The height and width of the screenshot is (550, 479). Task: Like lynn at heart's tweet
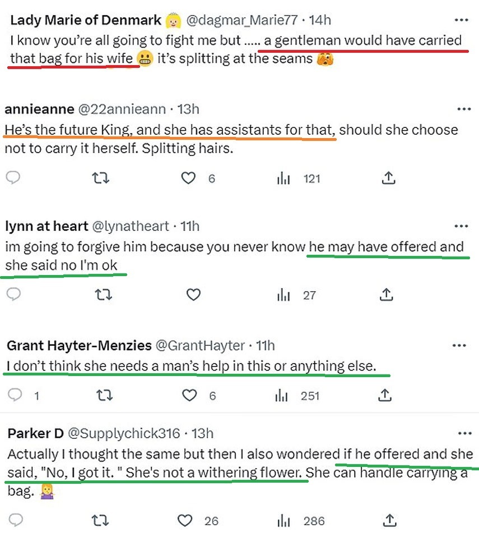point(193,295)
